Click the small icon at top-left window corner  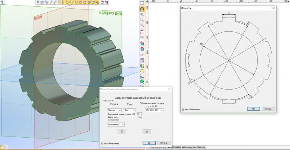pos(2,2)
